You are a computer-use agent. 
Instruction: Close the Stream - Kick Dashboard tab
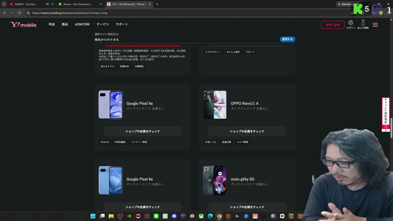(x=101, y=4)
